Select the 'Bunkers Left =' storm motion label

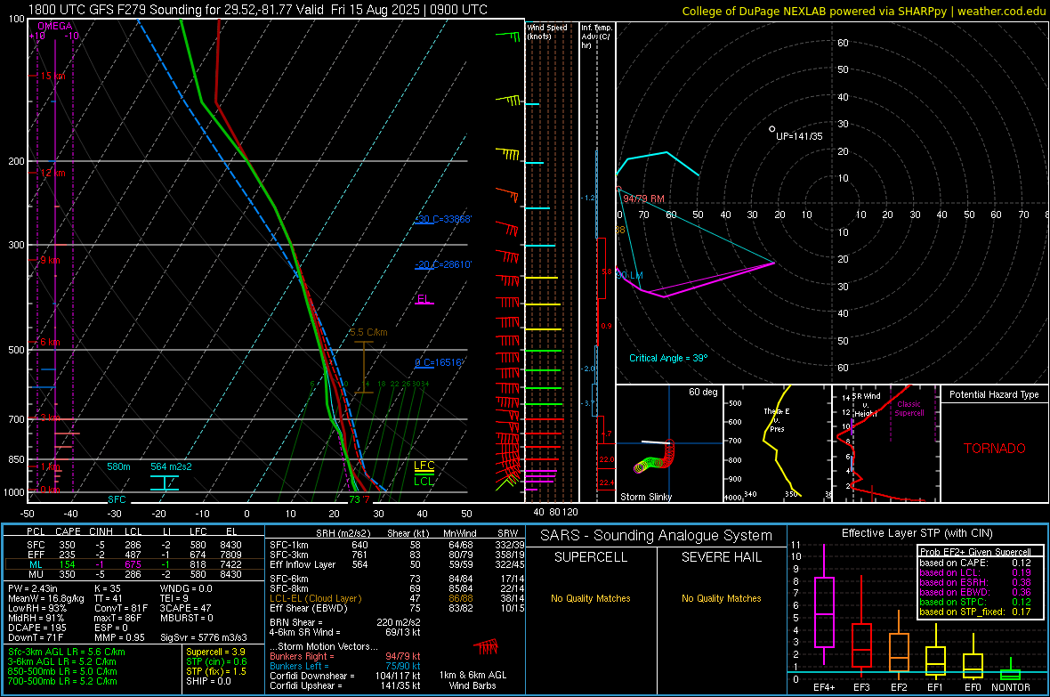[x=299, y=666]
